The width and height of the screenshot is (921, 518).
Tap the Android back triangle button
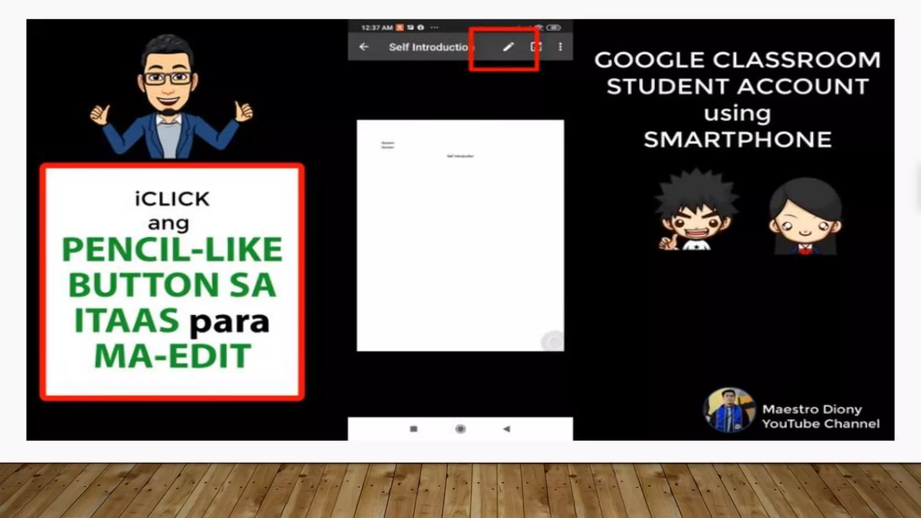[x=507, y=429]
